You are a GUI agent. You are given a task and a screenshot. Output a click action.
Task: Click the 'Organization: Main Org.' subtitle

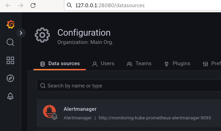tap(85, 42)
